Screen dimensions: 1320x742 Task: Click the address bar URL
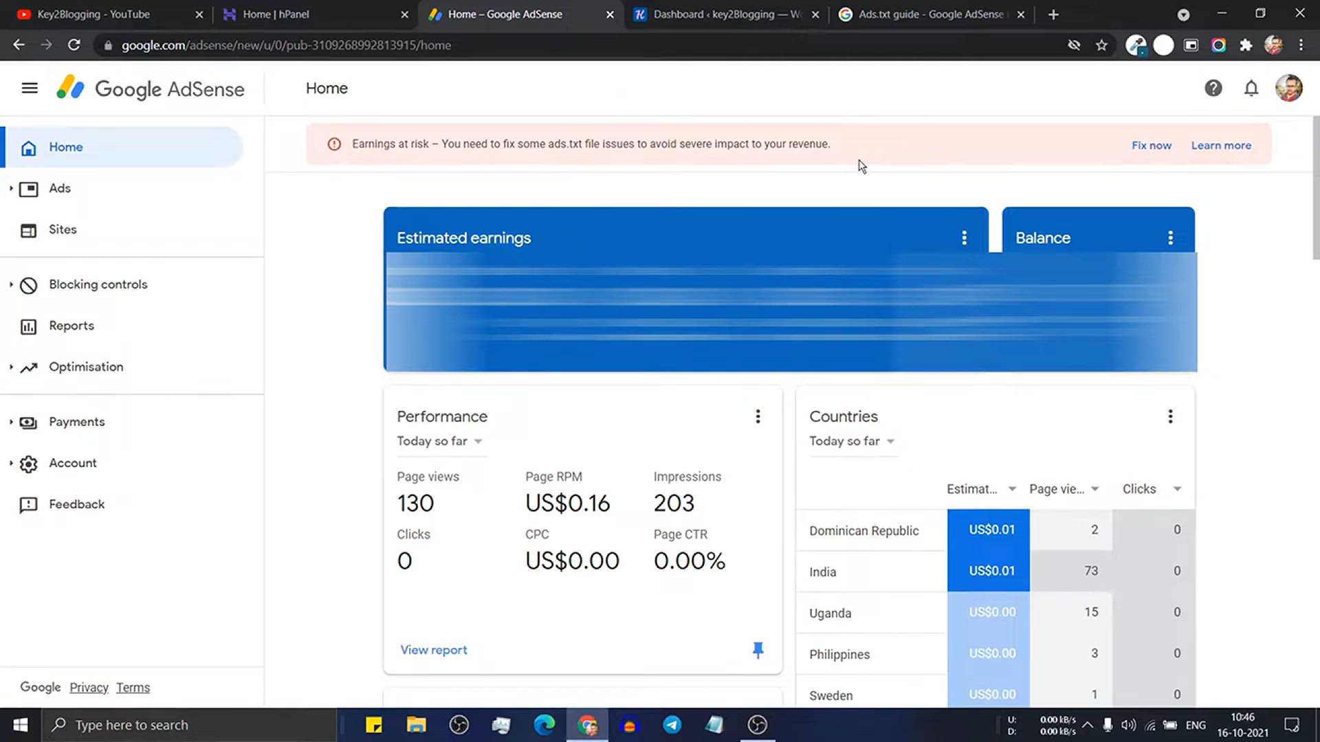click(x=287, y=45)
